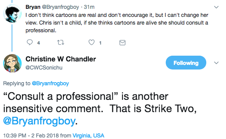Click the @Bryanfrogboy mention in the tweet body
226x139 pixels.
39,121
